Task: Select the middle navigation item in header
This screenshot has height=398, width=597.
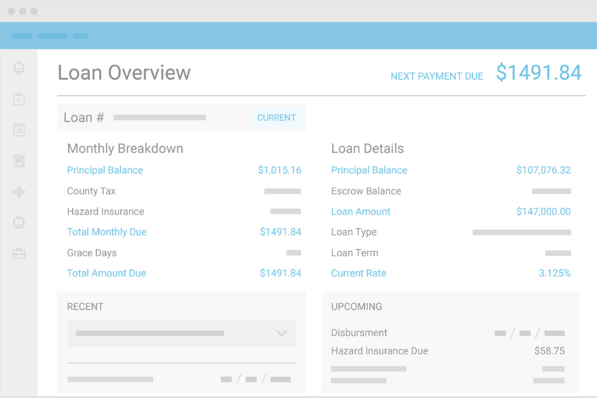Action: point(52,35)
